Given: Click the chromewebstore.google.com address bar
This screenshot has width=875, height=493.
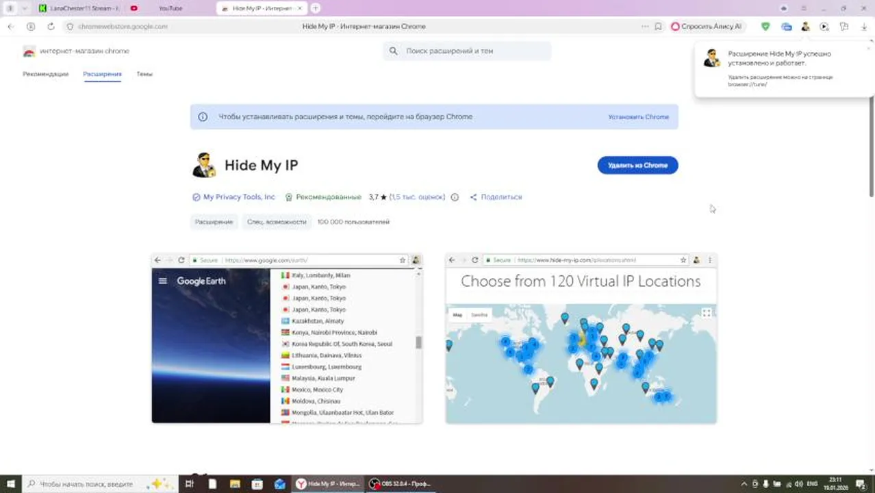Looking at the screenshot, I should coord(123,26).
